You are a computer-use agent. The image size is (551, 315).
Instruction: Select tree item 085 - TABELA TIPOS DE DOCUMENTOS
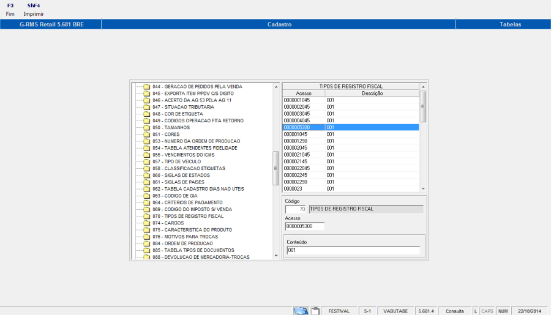tap(193, 250)
